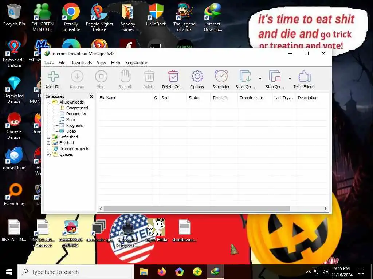Click the horizontal scrollbar right arrow
Viewport: 373px width, 279px height.
click(x=325, y=209)
